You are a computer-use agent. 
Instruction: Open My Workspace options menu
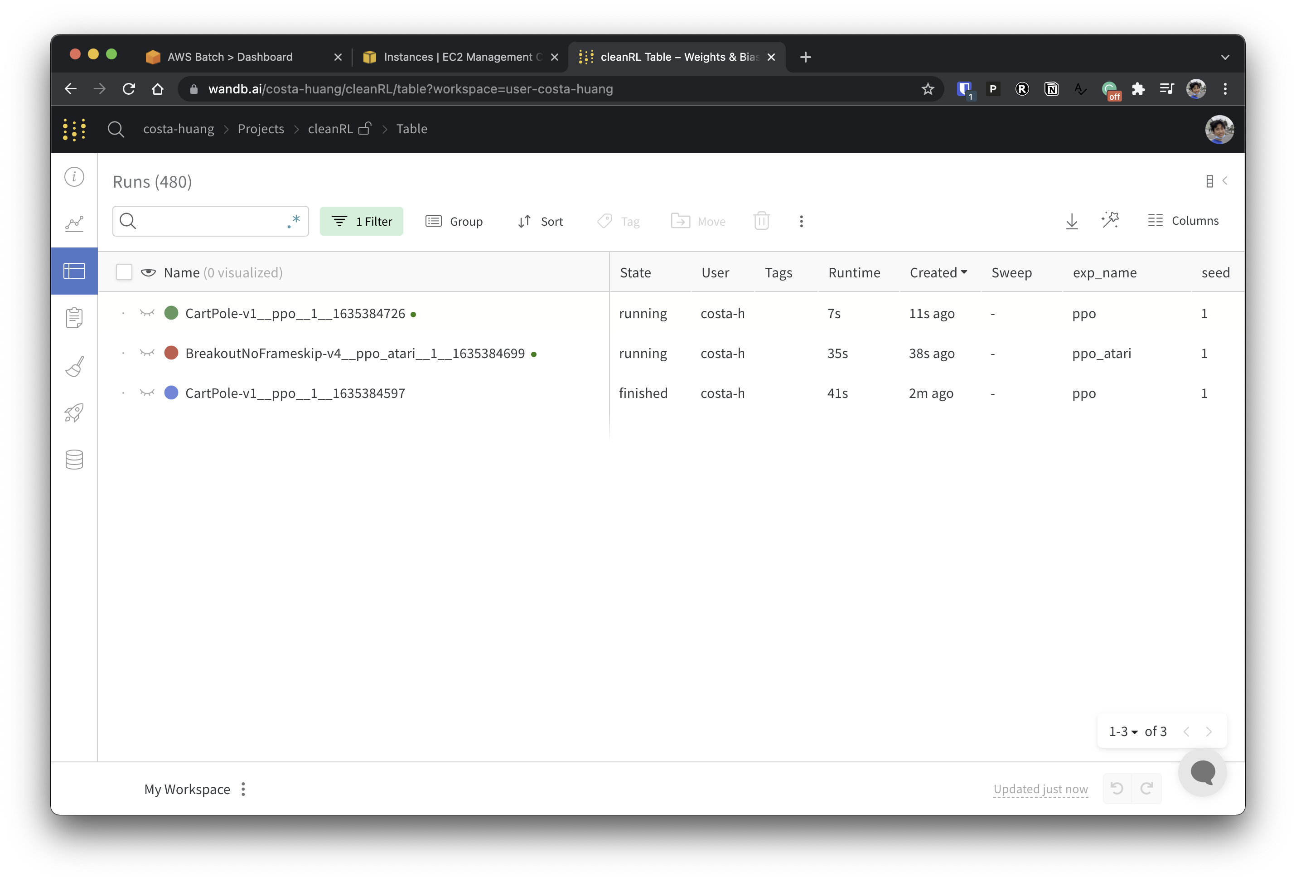point(243,789)
